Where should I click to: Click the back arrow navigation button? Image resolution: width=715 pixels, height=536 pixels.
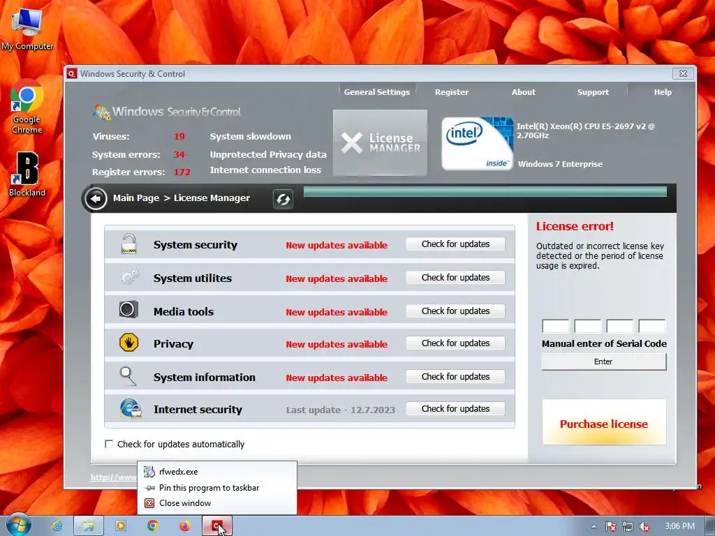pos(95,199)
